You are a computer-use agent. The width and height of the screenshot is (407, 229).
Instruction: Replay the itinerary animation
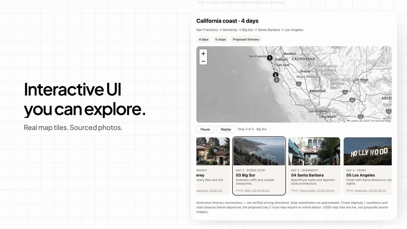click(x=226, y=129)
